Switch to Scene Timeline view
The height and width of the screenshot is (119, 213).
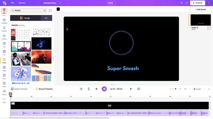[19, 89]
